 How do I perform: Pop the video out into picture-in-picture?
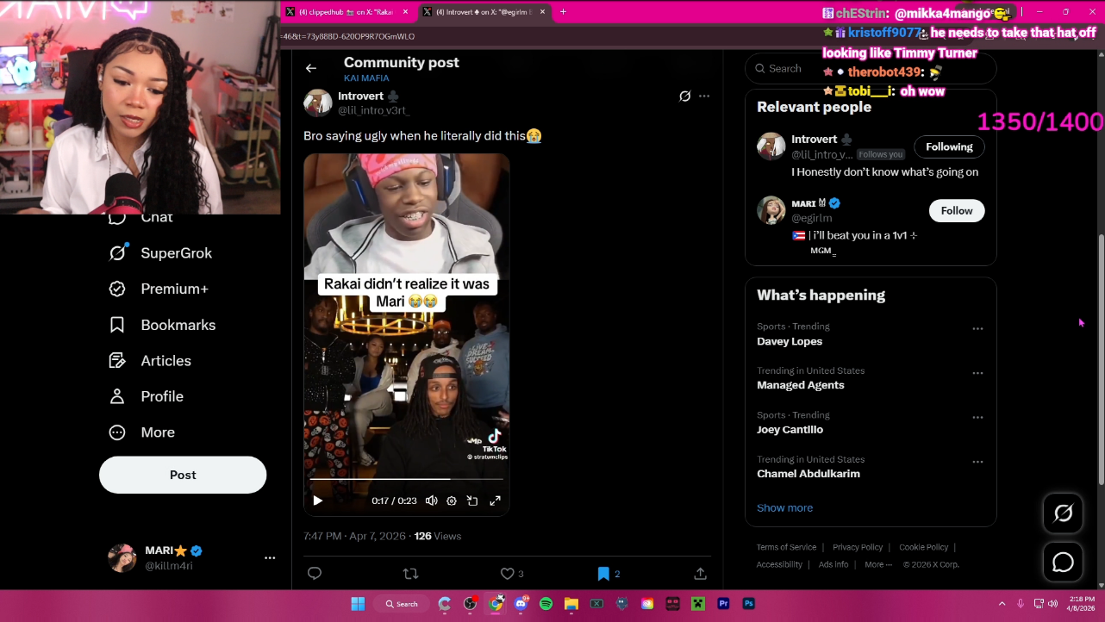pyautogui.click(x=472, y=501)
